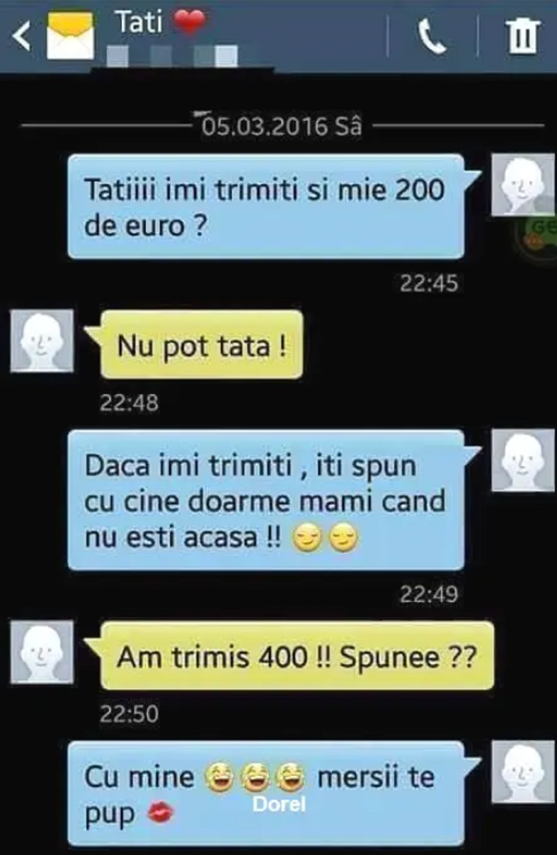Tap the yellow envelope messaging icon
Viewport: 557px width, 855px height.
point(71,36)
